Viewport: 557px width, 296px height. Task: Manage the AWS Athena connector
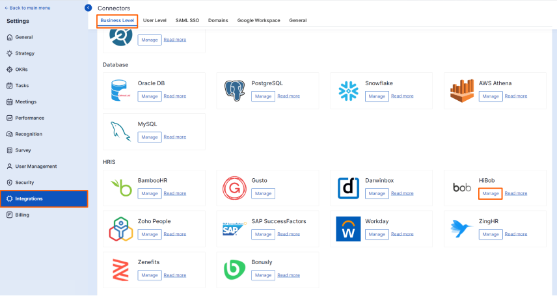tap(491, 96)
